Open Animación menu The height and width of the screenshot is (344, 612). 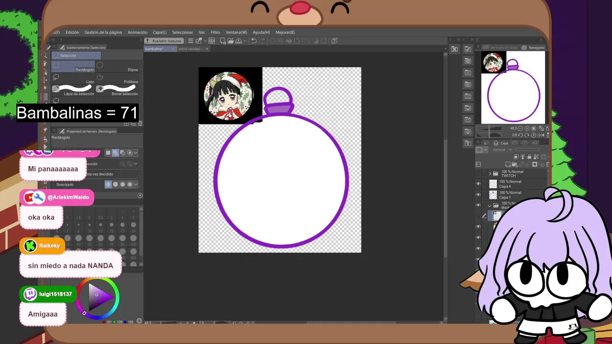pyautogui.click(x=137, y=32)
